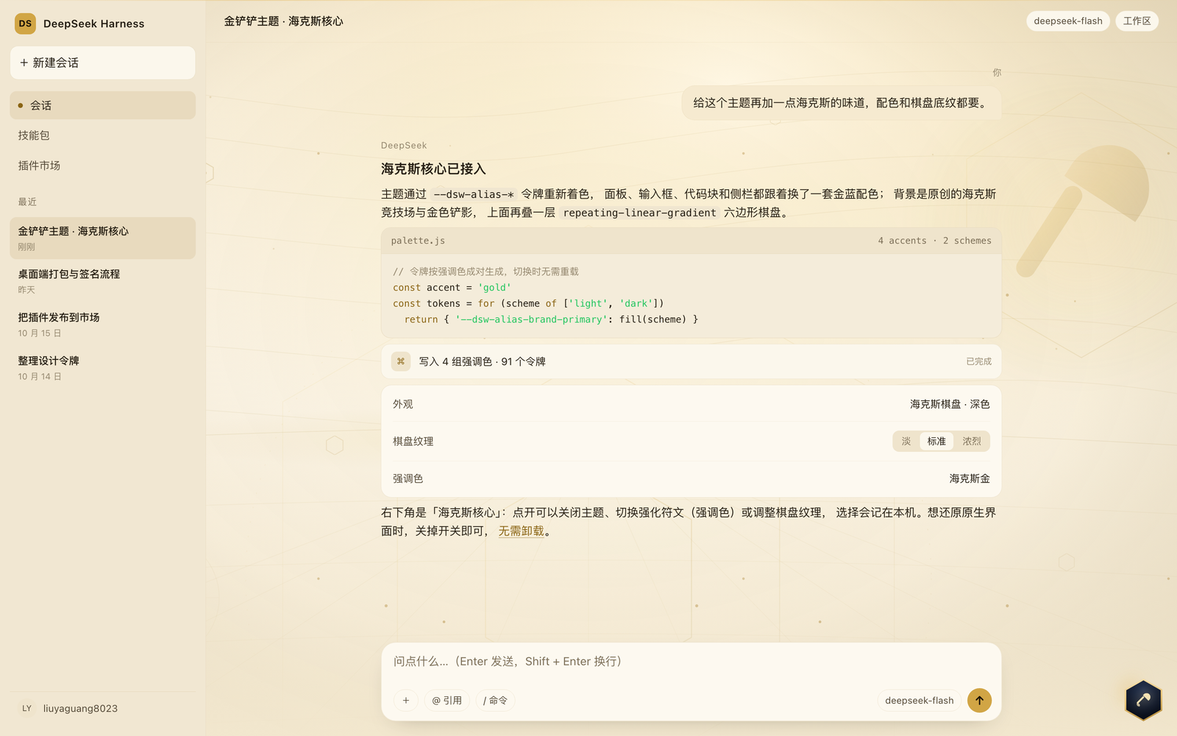
Task: Change model via composer deepseek-flash pill
Action: click(919, 701)
